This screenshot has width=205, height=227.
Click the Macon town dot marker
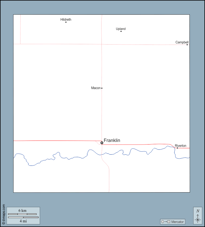102,88
